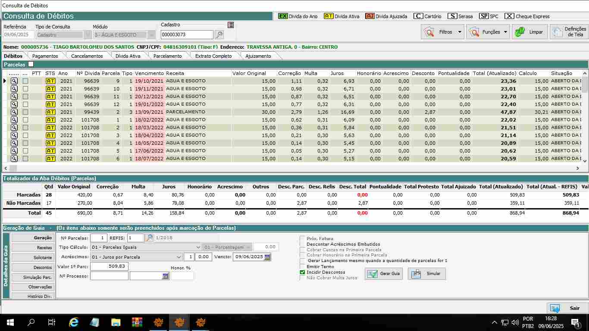Click the REFIS lookup magnifier icon
Screen dimensions: 589x331
click(x=149, y=238)
